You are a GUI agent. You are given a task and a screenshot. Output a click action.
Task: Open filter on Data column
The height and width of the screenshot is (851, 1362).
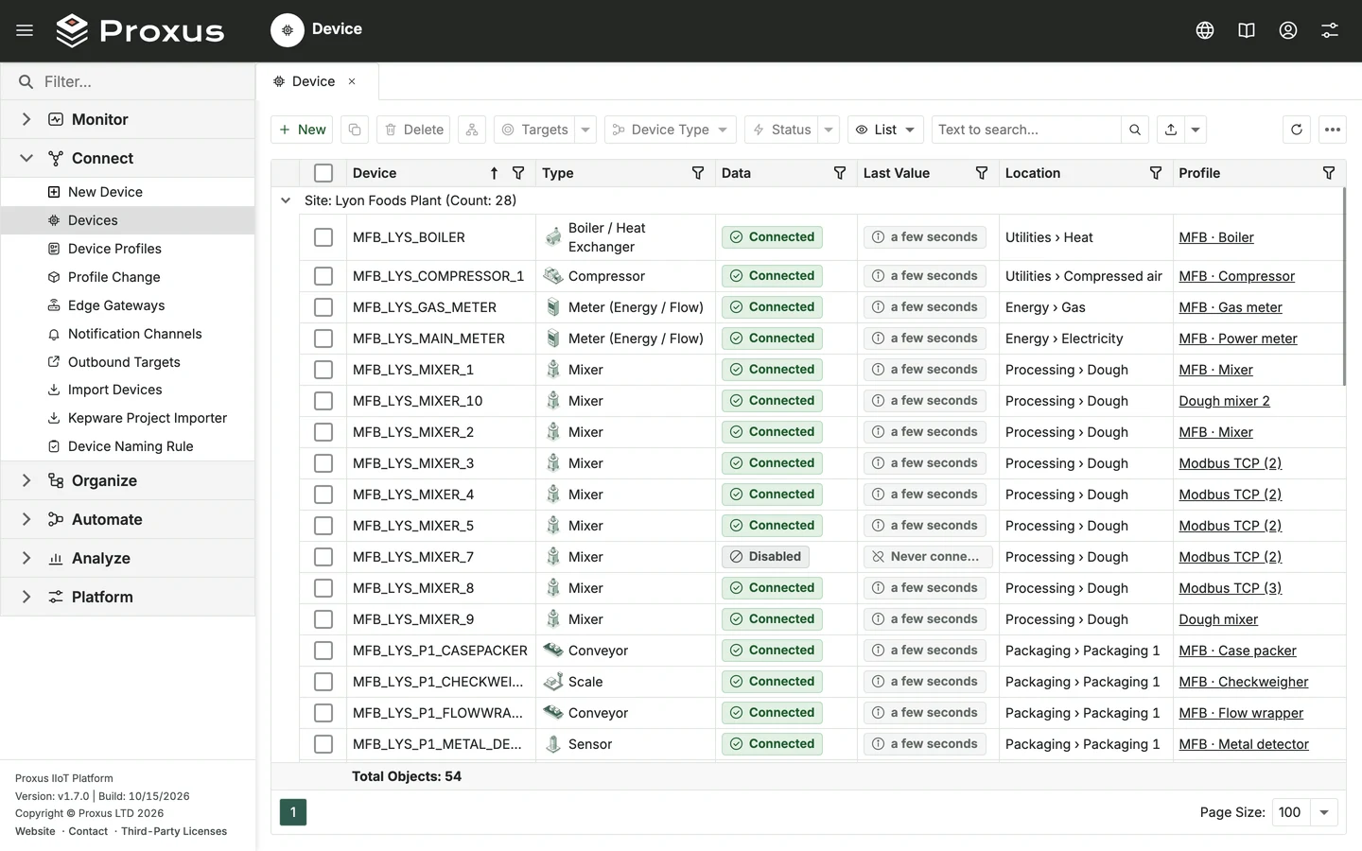tap(840, 173)
